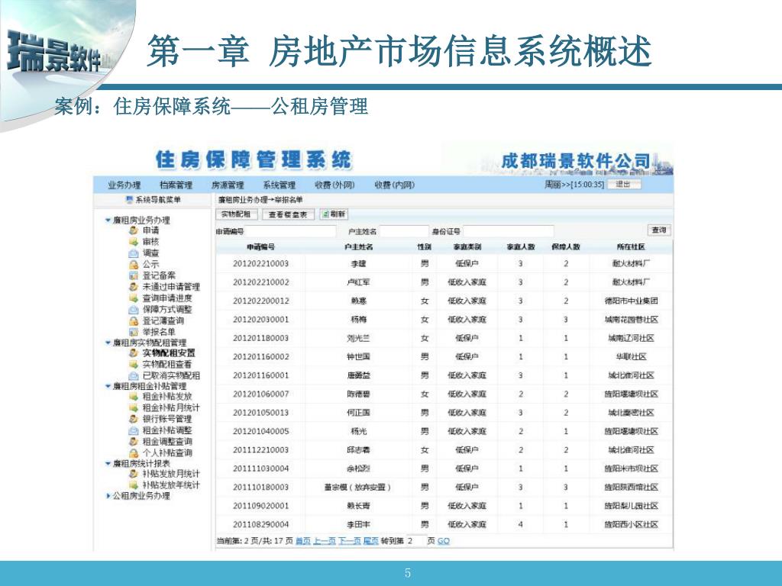Image resolution: width=782 pixels, height=586 pixels.
Task: Open the 审核 tree icon
Action: pyautogui.click(x=133, y=242)
